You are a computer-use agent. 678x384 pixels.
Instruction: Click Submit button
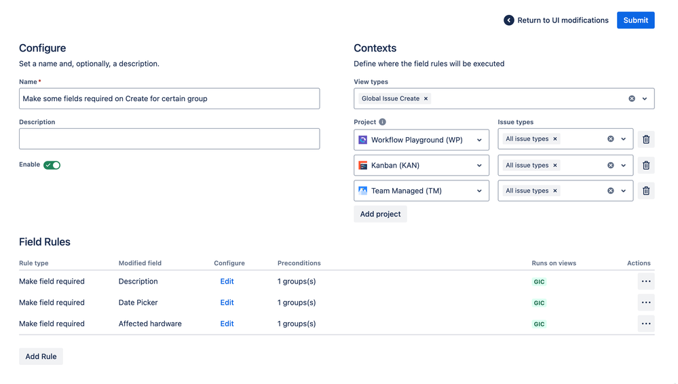click(x=635, y=20)
